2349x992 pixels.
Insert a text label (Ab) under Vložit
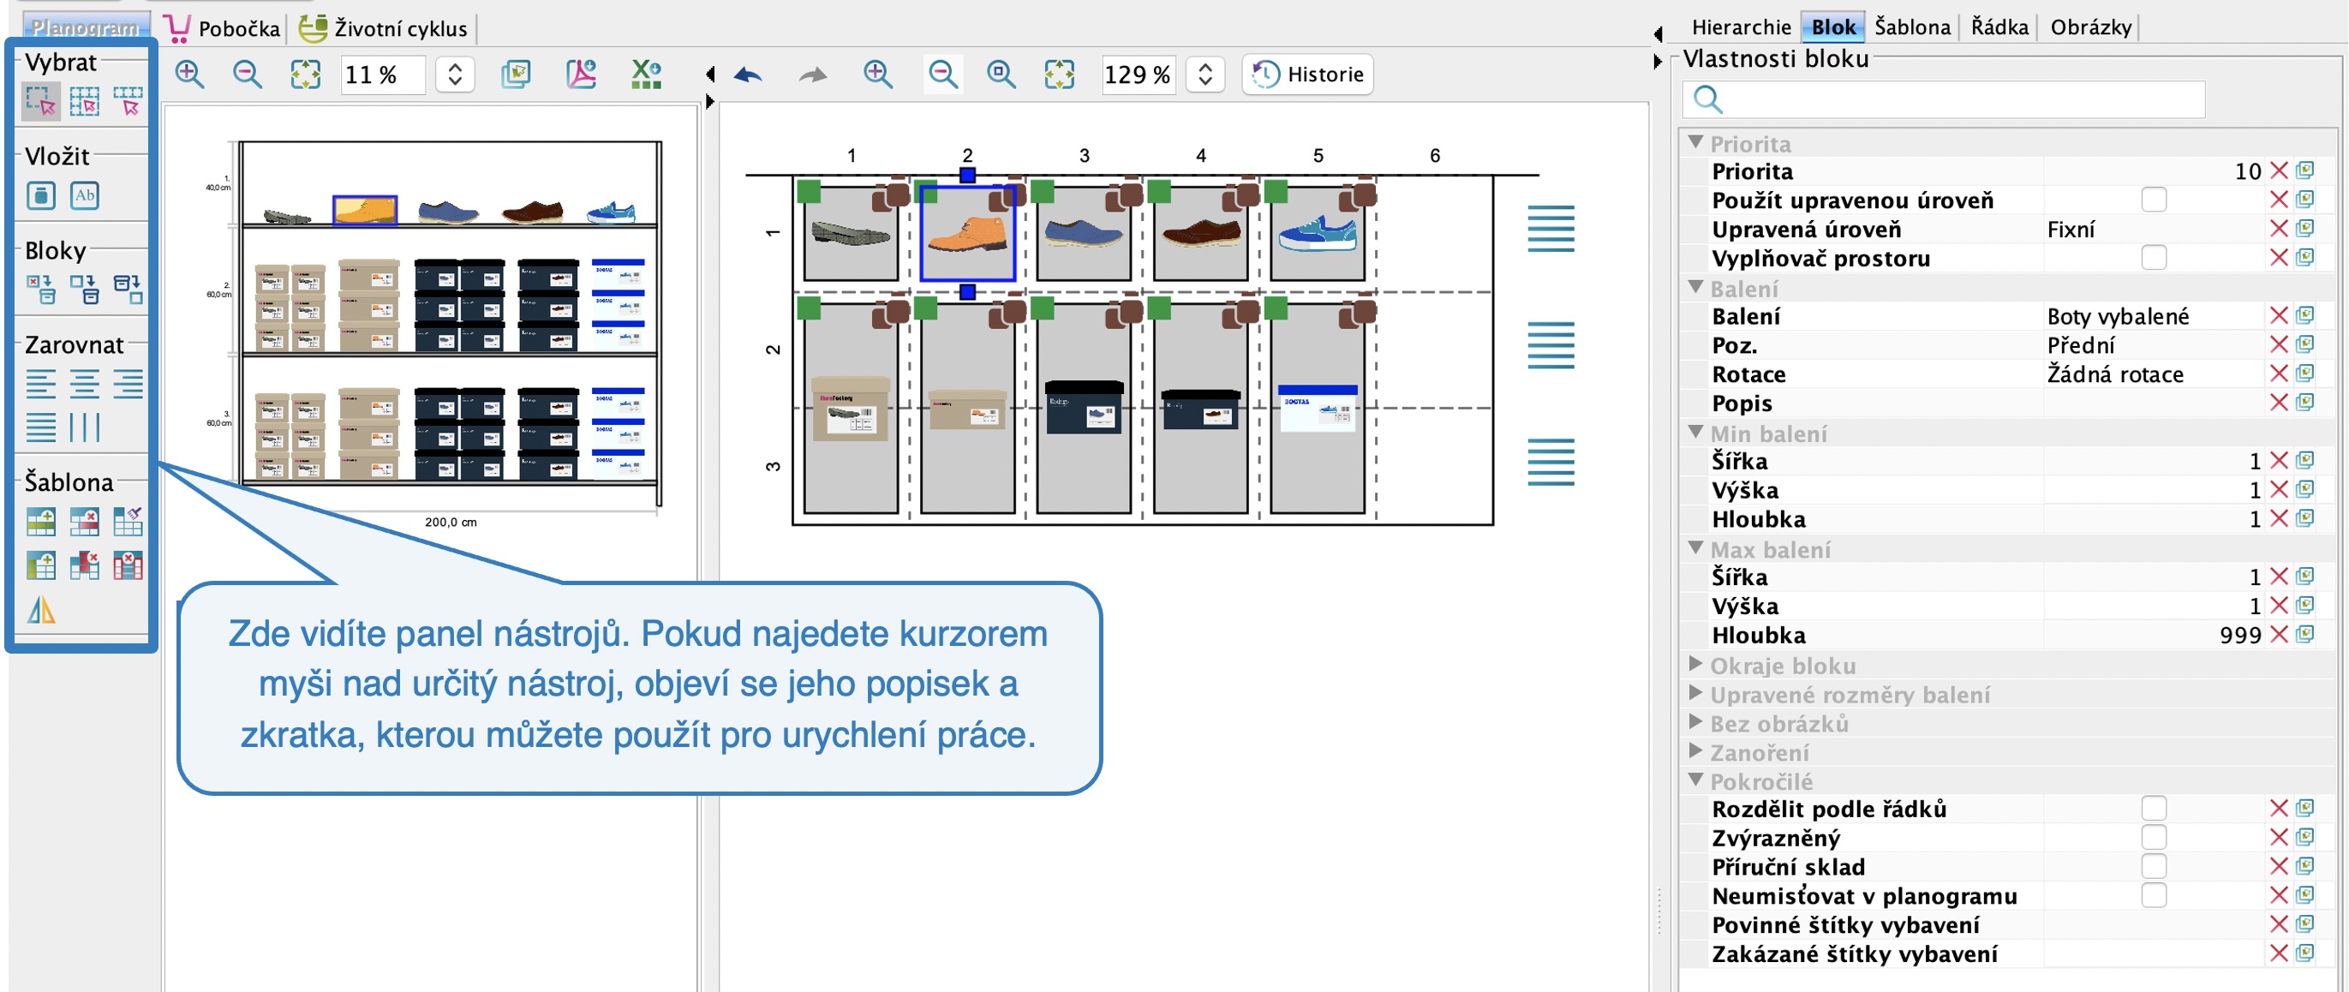(x=85, y=195)
